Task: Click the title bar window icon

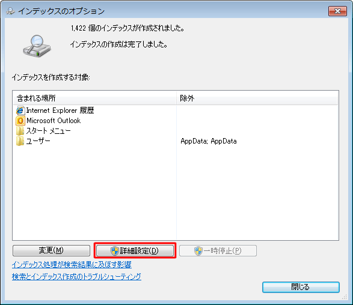Action: (x=10, y=11)
